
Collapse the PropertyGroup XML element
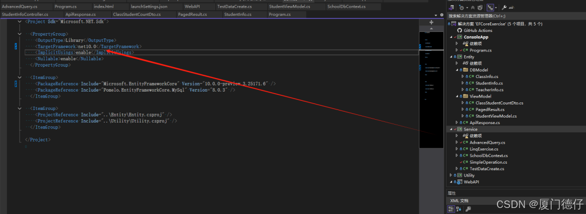20,34
